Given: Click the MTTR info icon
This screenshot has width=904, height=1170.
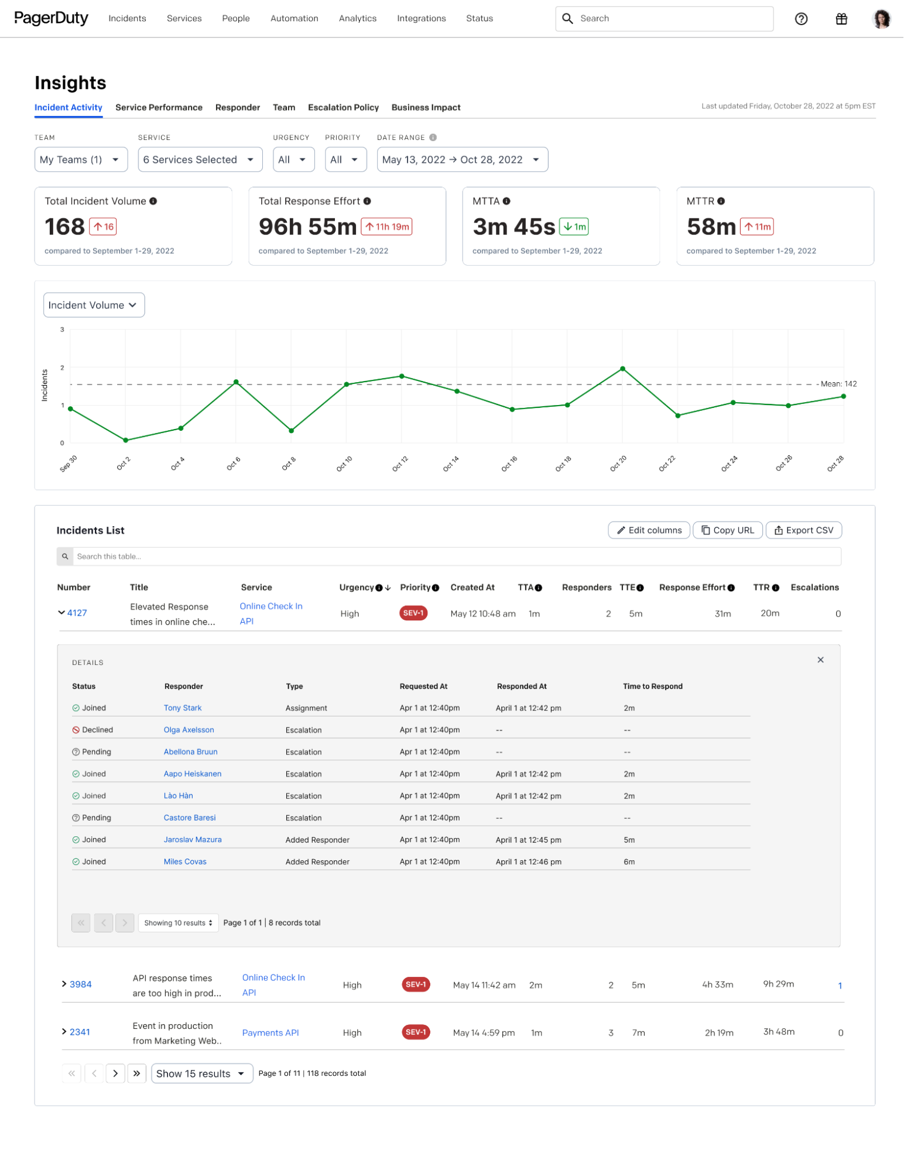Looking at the screenshot, I should point(721,201).
